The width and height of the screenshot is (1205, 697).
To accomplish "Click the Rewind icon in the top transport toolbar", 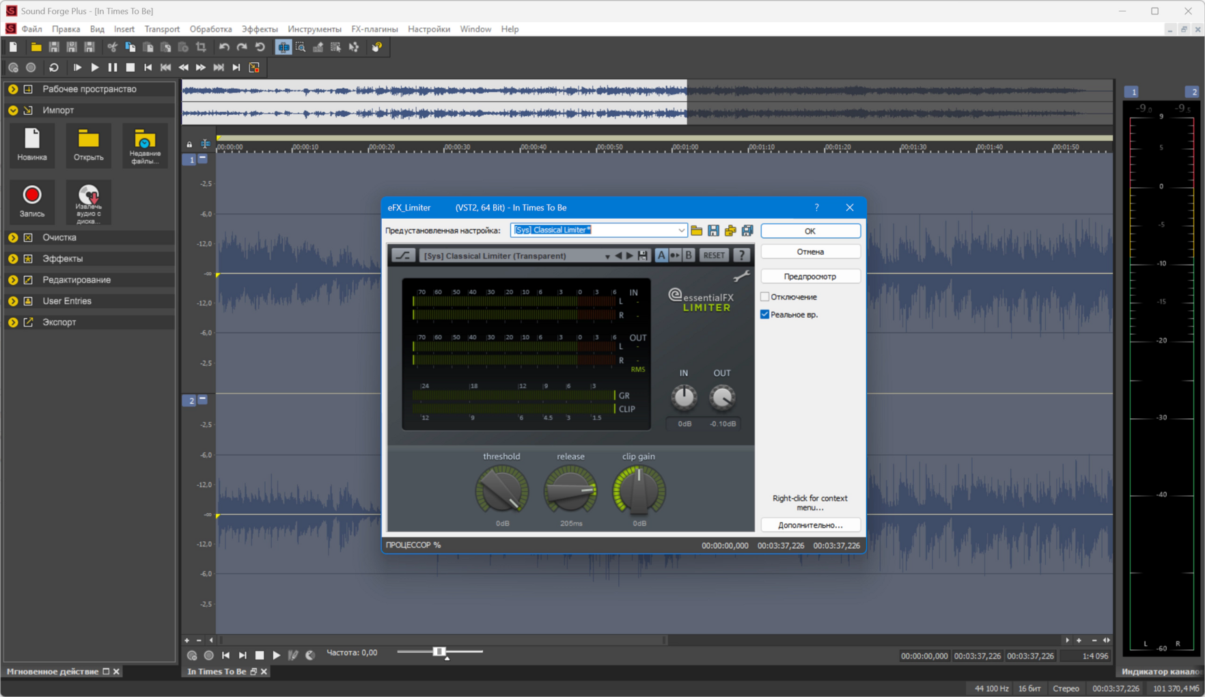I will 183,68.
